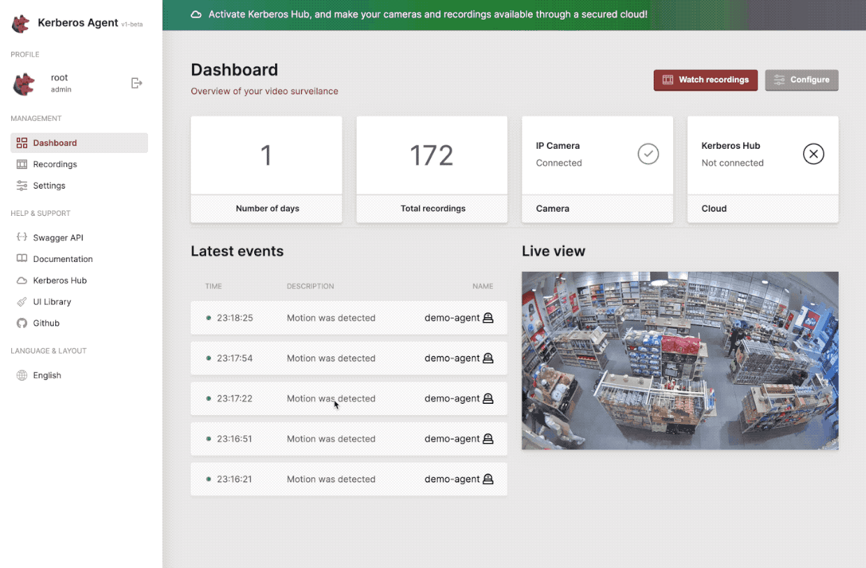Open the Documentation link
Screen dimensions: 866x568
pyautogui.click(x=62, y=259)
